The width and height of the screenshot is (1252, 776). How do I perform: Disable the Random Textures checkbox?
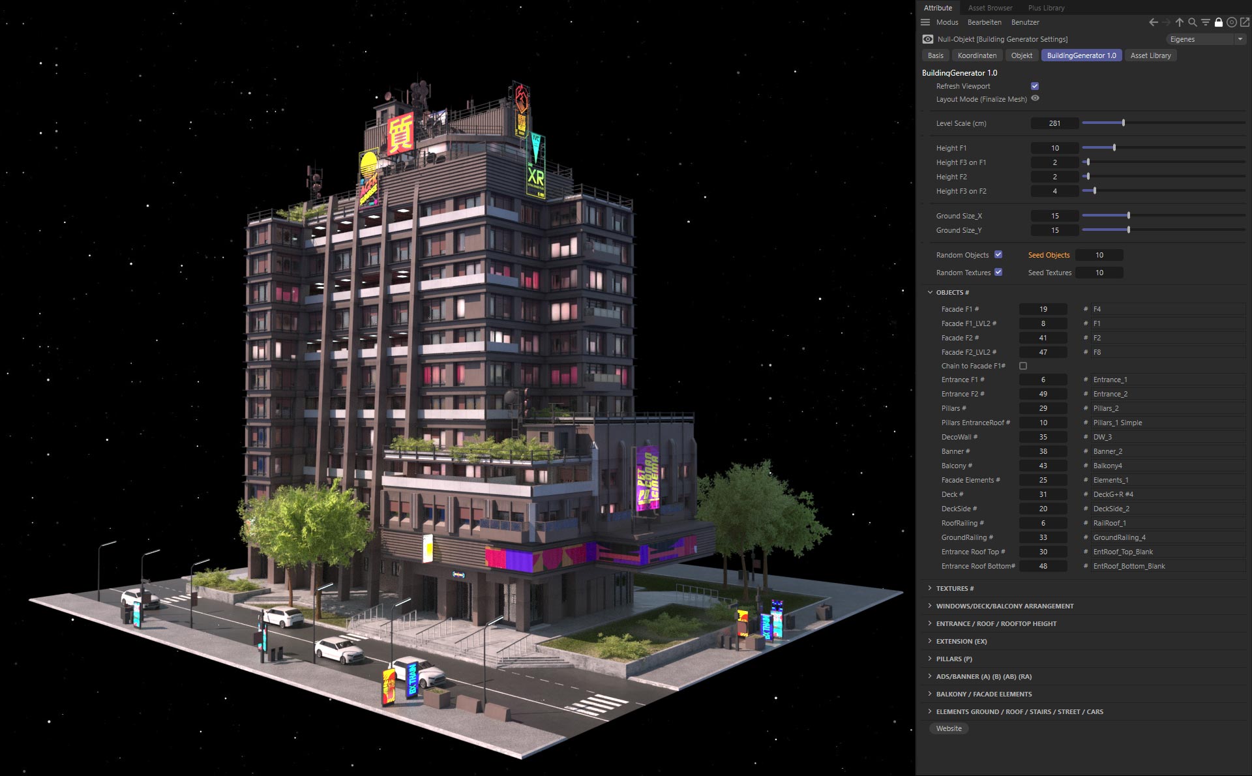click(998, 273)
